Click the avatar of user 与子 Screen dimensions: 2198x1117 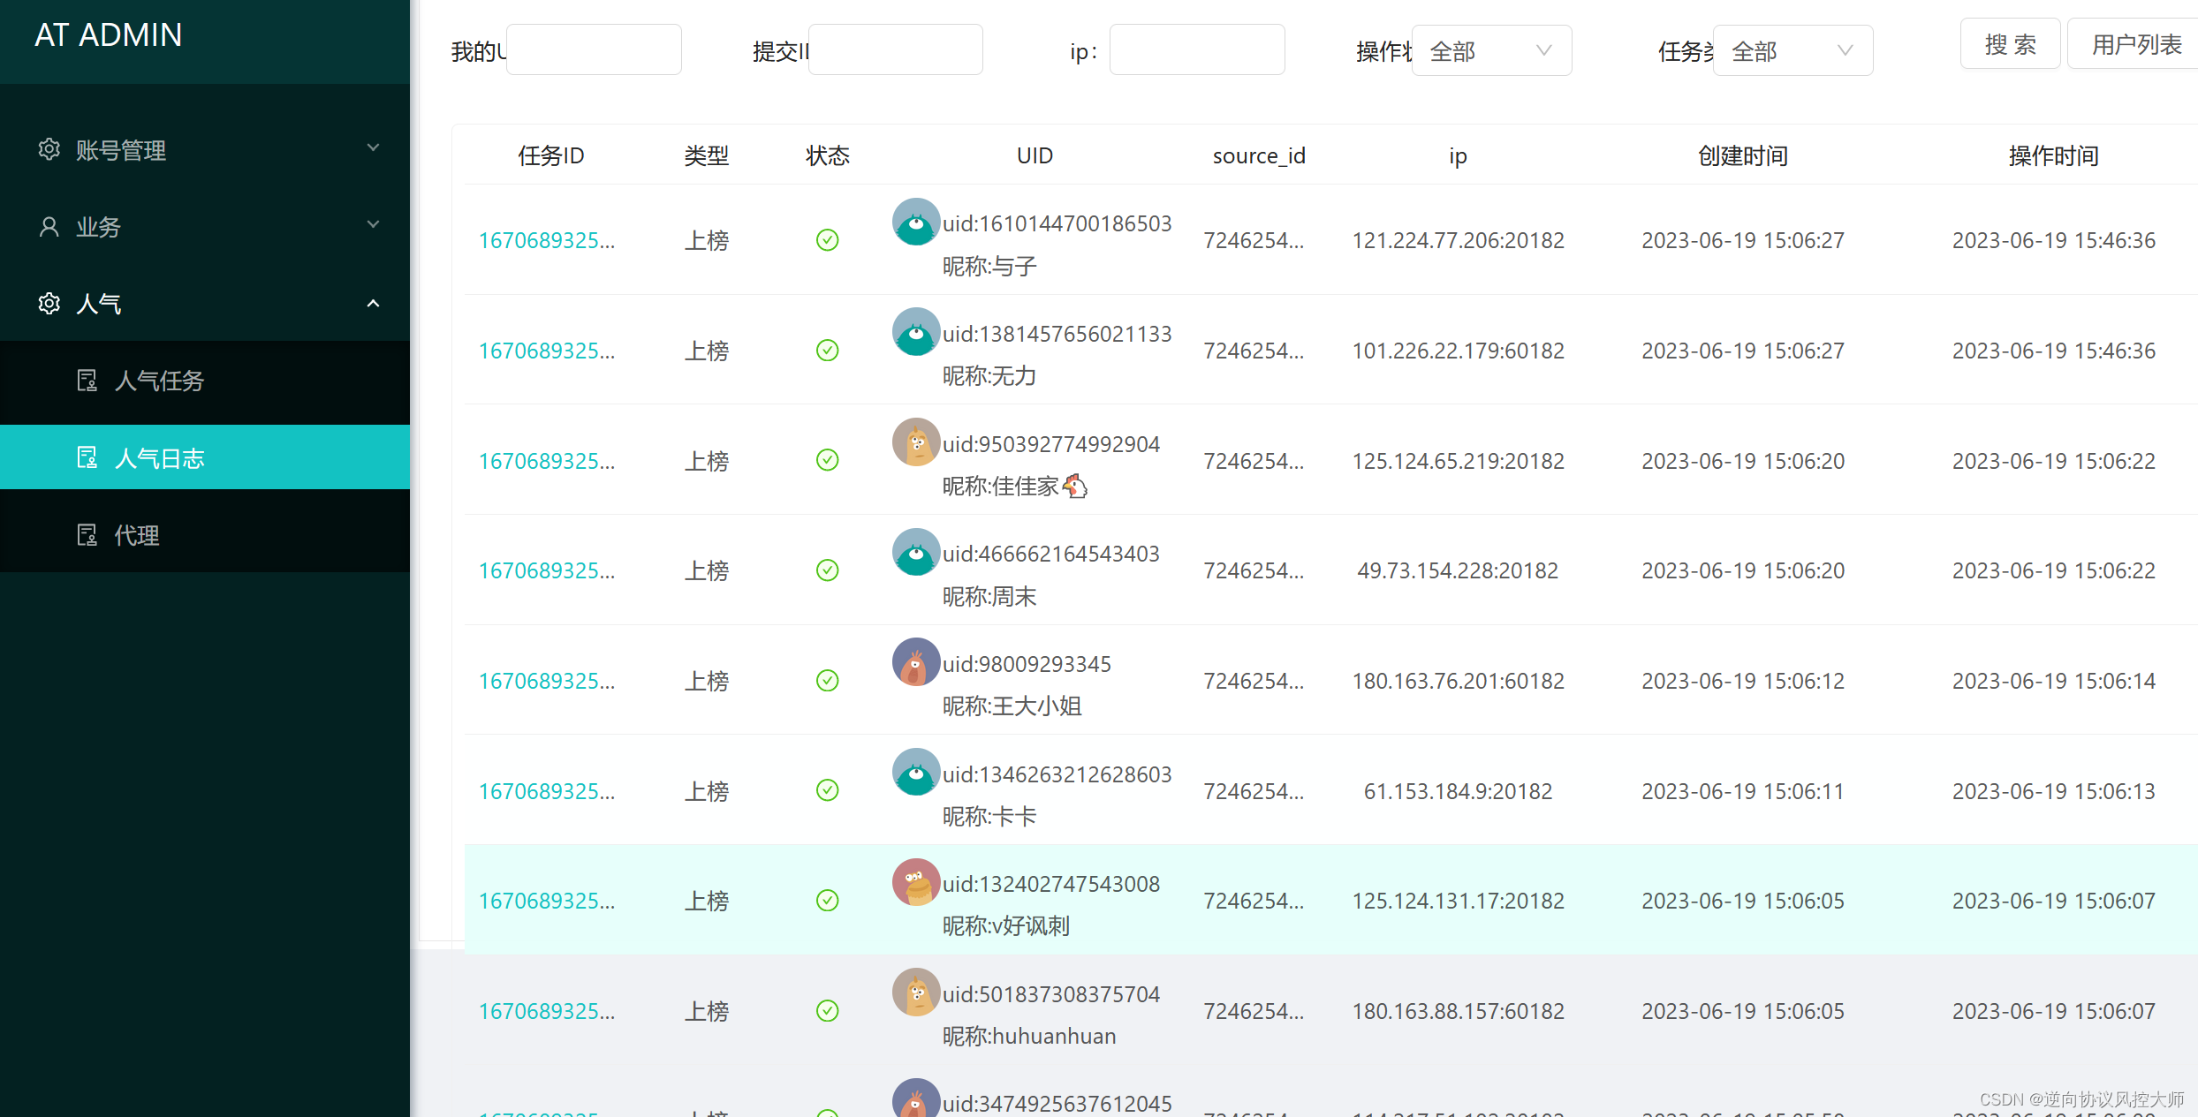click(915, 223)
